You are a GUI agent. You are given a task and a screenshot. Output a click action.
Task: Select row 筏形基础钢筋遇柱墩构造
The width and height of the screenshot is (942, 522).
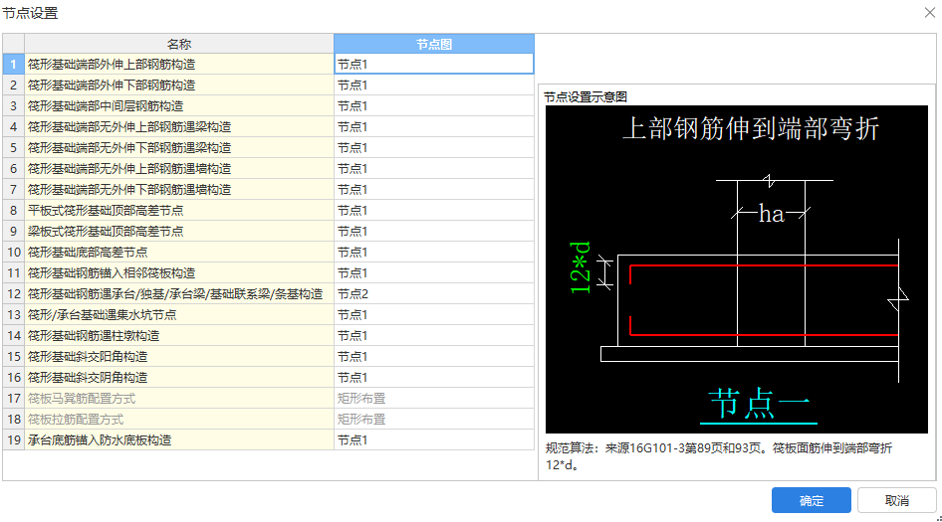coord(179,336)
